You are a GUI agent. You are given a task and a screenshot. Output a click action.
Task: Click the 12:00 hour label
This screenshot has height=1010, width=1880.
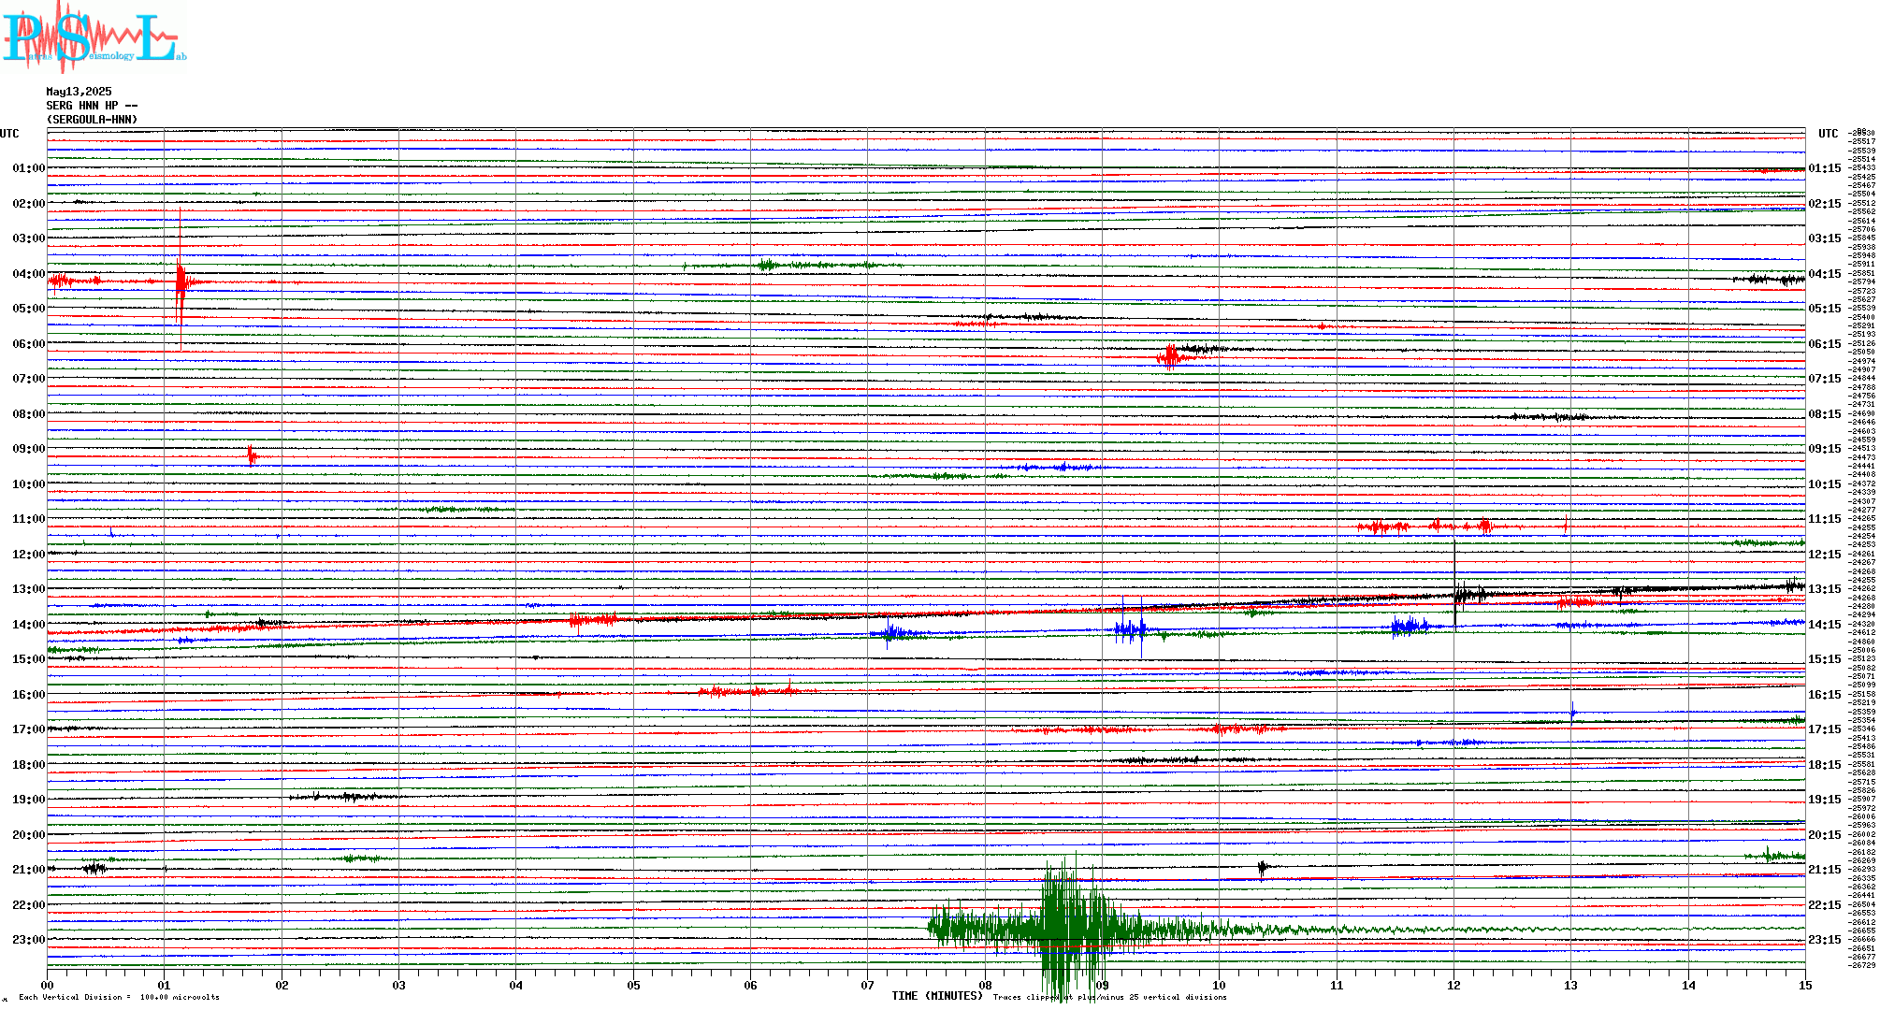pos(29,555)
